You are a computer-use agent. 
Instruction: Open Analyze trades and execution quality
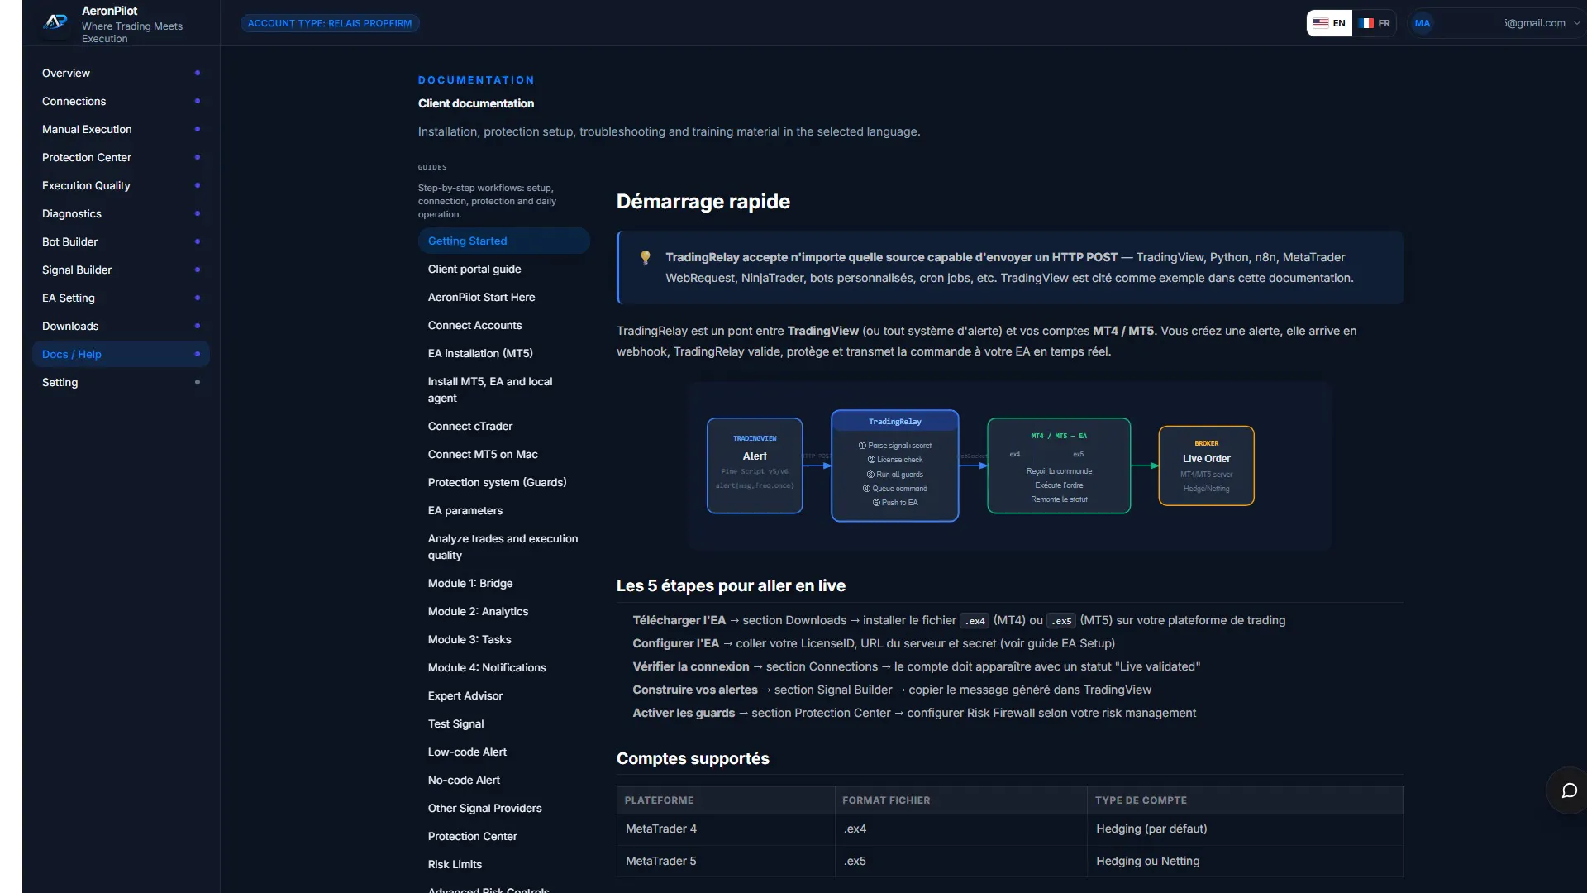503,547
